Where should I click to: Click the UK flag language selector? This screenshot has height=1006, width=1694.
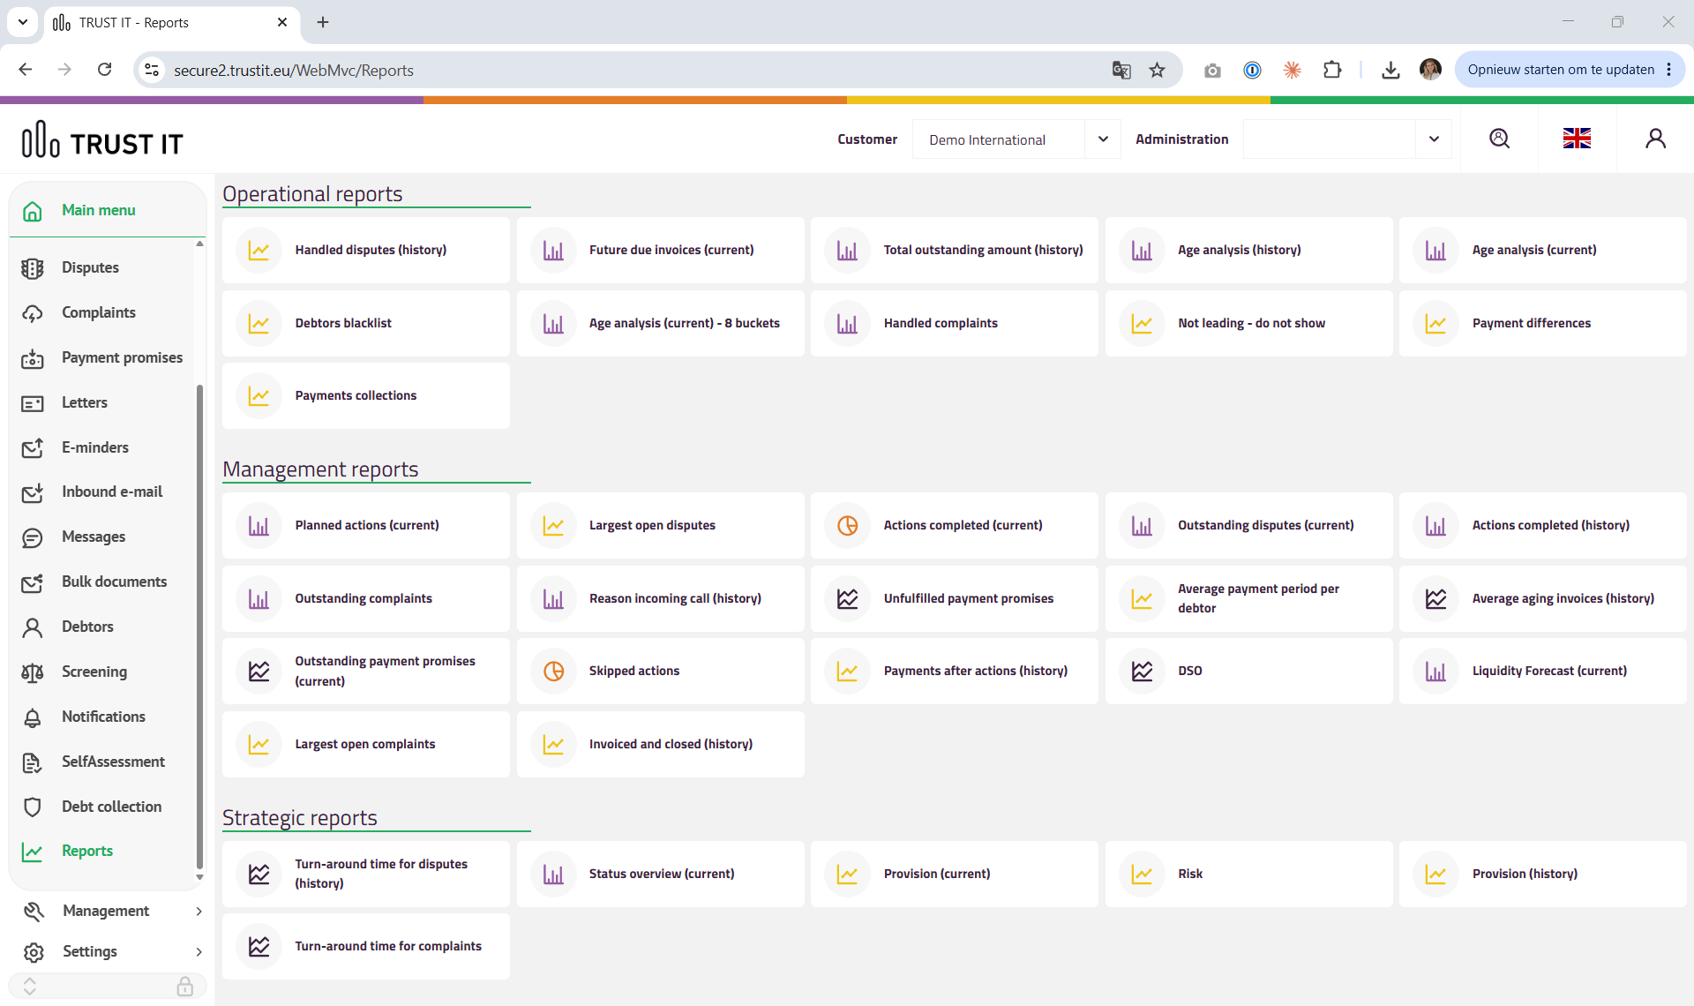pyautogui.click(x=1577, y=139)
